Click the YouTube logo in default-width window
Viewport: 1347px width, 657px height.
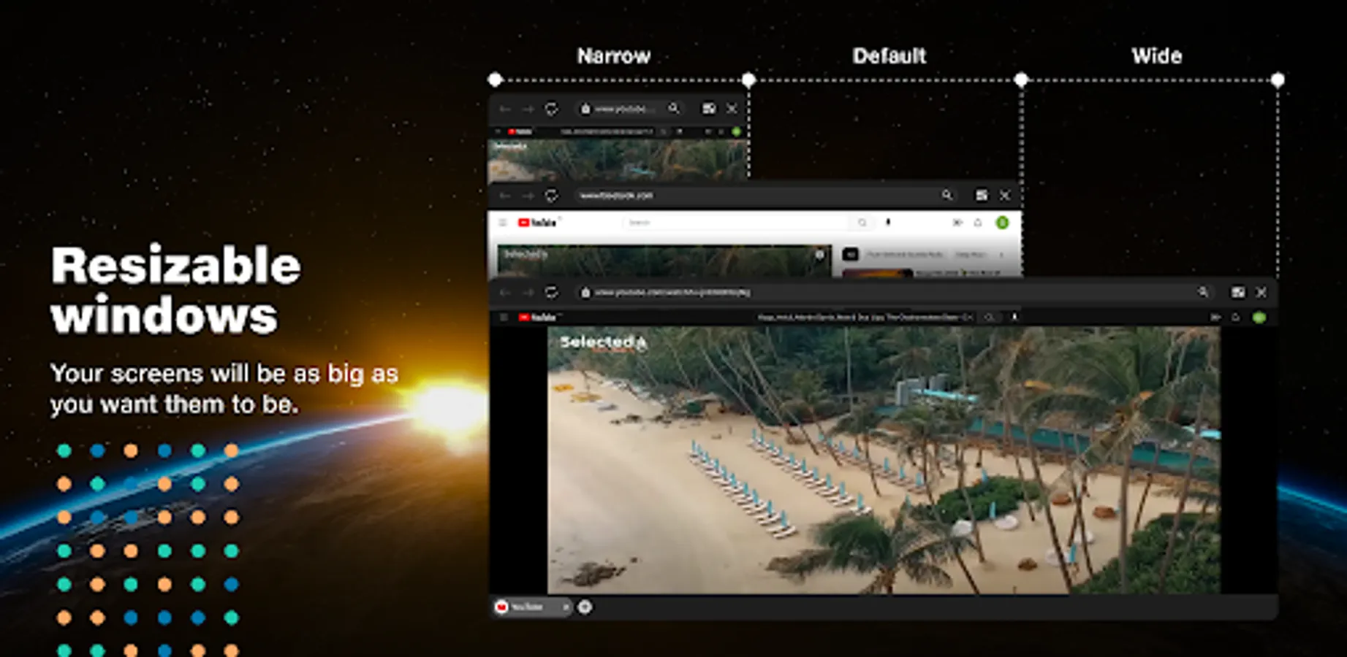(538, 223)
